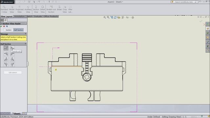The width and height of the screenshot is (210, 118).
Task: Select the Bottomside Right half section option
Action: (x=6, y=54)
